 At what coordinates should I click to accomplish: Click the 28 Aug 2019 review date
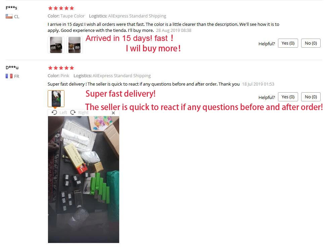[x=174, y=31]
